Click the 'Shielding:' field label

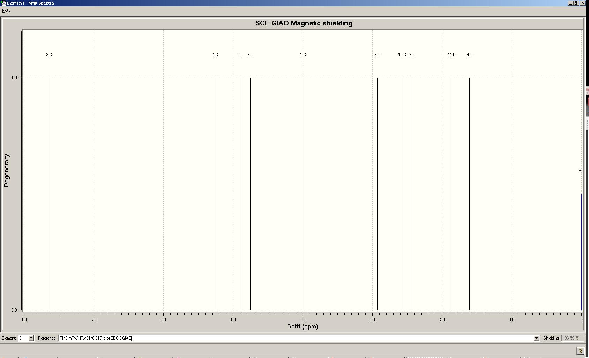(551, 338)
